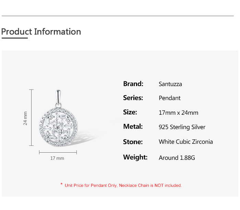Click the Stone: label
This screenshot has height=210, width=240.
tap(133, 142)
